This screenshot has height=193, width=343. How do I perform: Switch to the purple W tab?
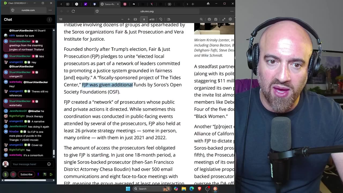point(85,4)
